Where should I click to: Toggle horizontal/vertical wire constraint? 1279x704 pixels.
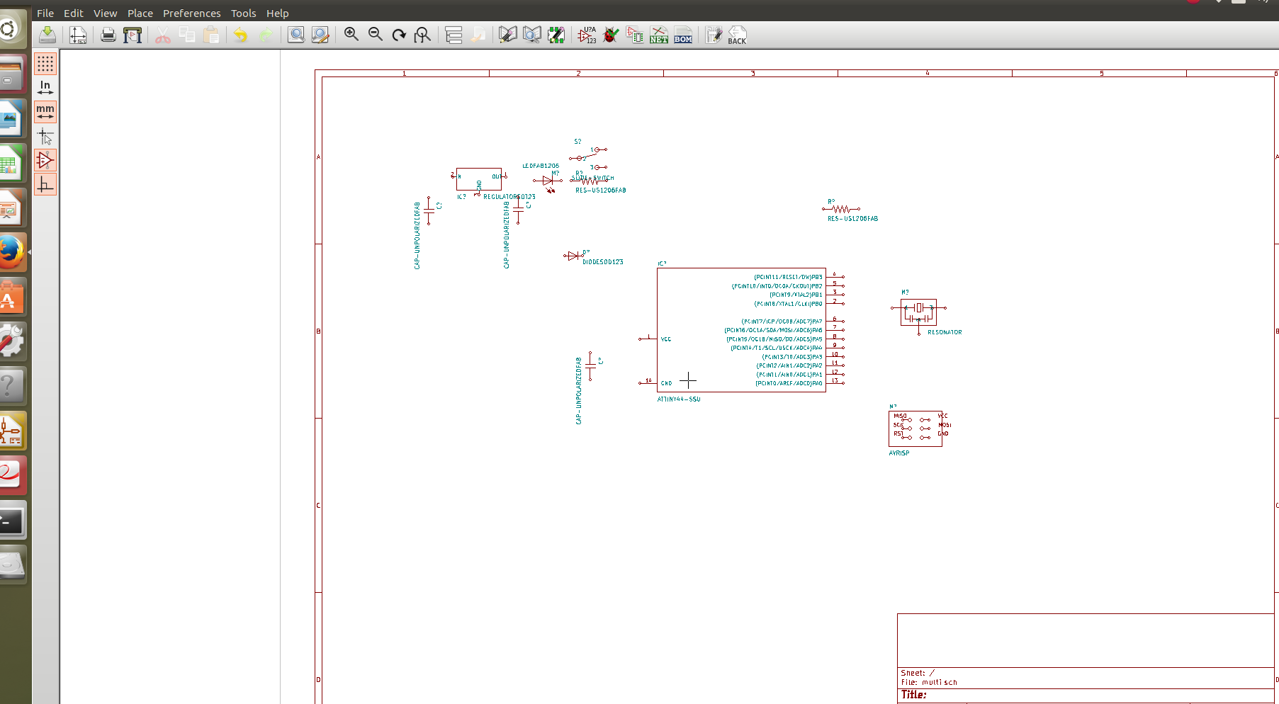(x=45, y=184)
